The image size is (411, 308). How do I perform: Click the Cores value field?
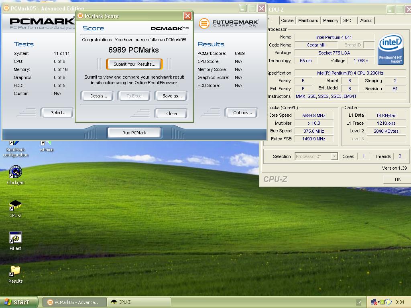(x=364, y=156)
